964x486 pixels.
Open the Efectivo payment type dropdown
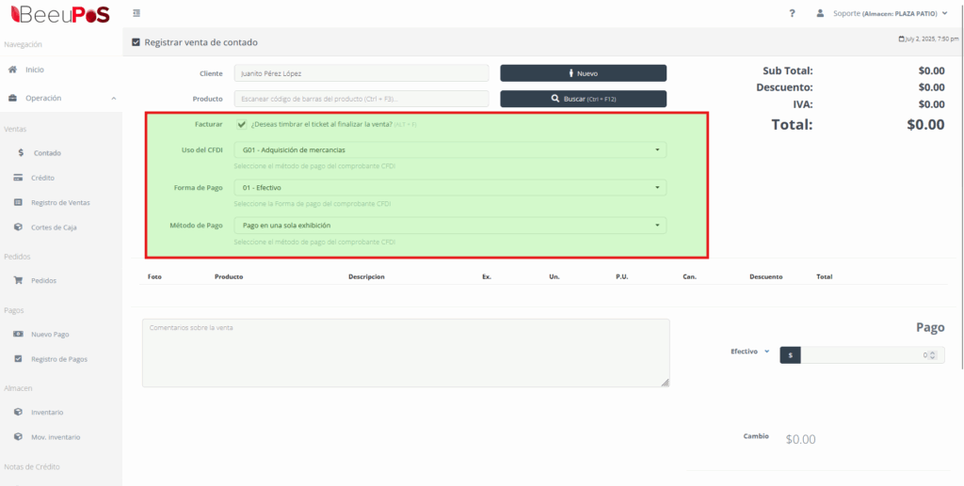tap(750, 352)
